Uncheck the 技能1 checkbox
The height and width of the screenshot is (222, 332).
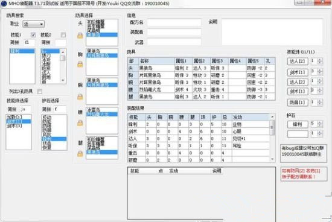33,35
